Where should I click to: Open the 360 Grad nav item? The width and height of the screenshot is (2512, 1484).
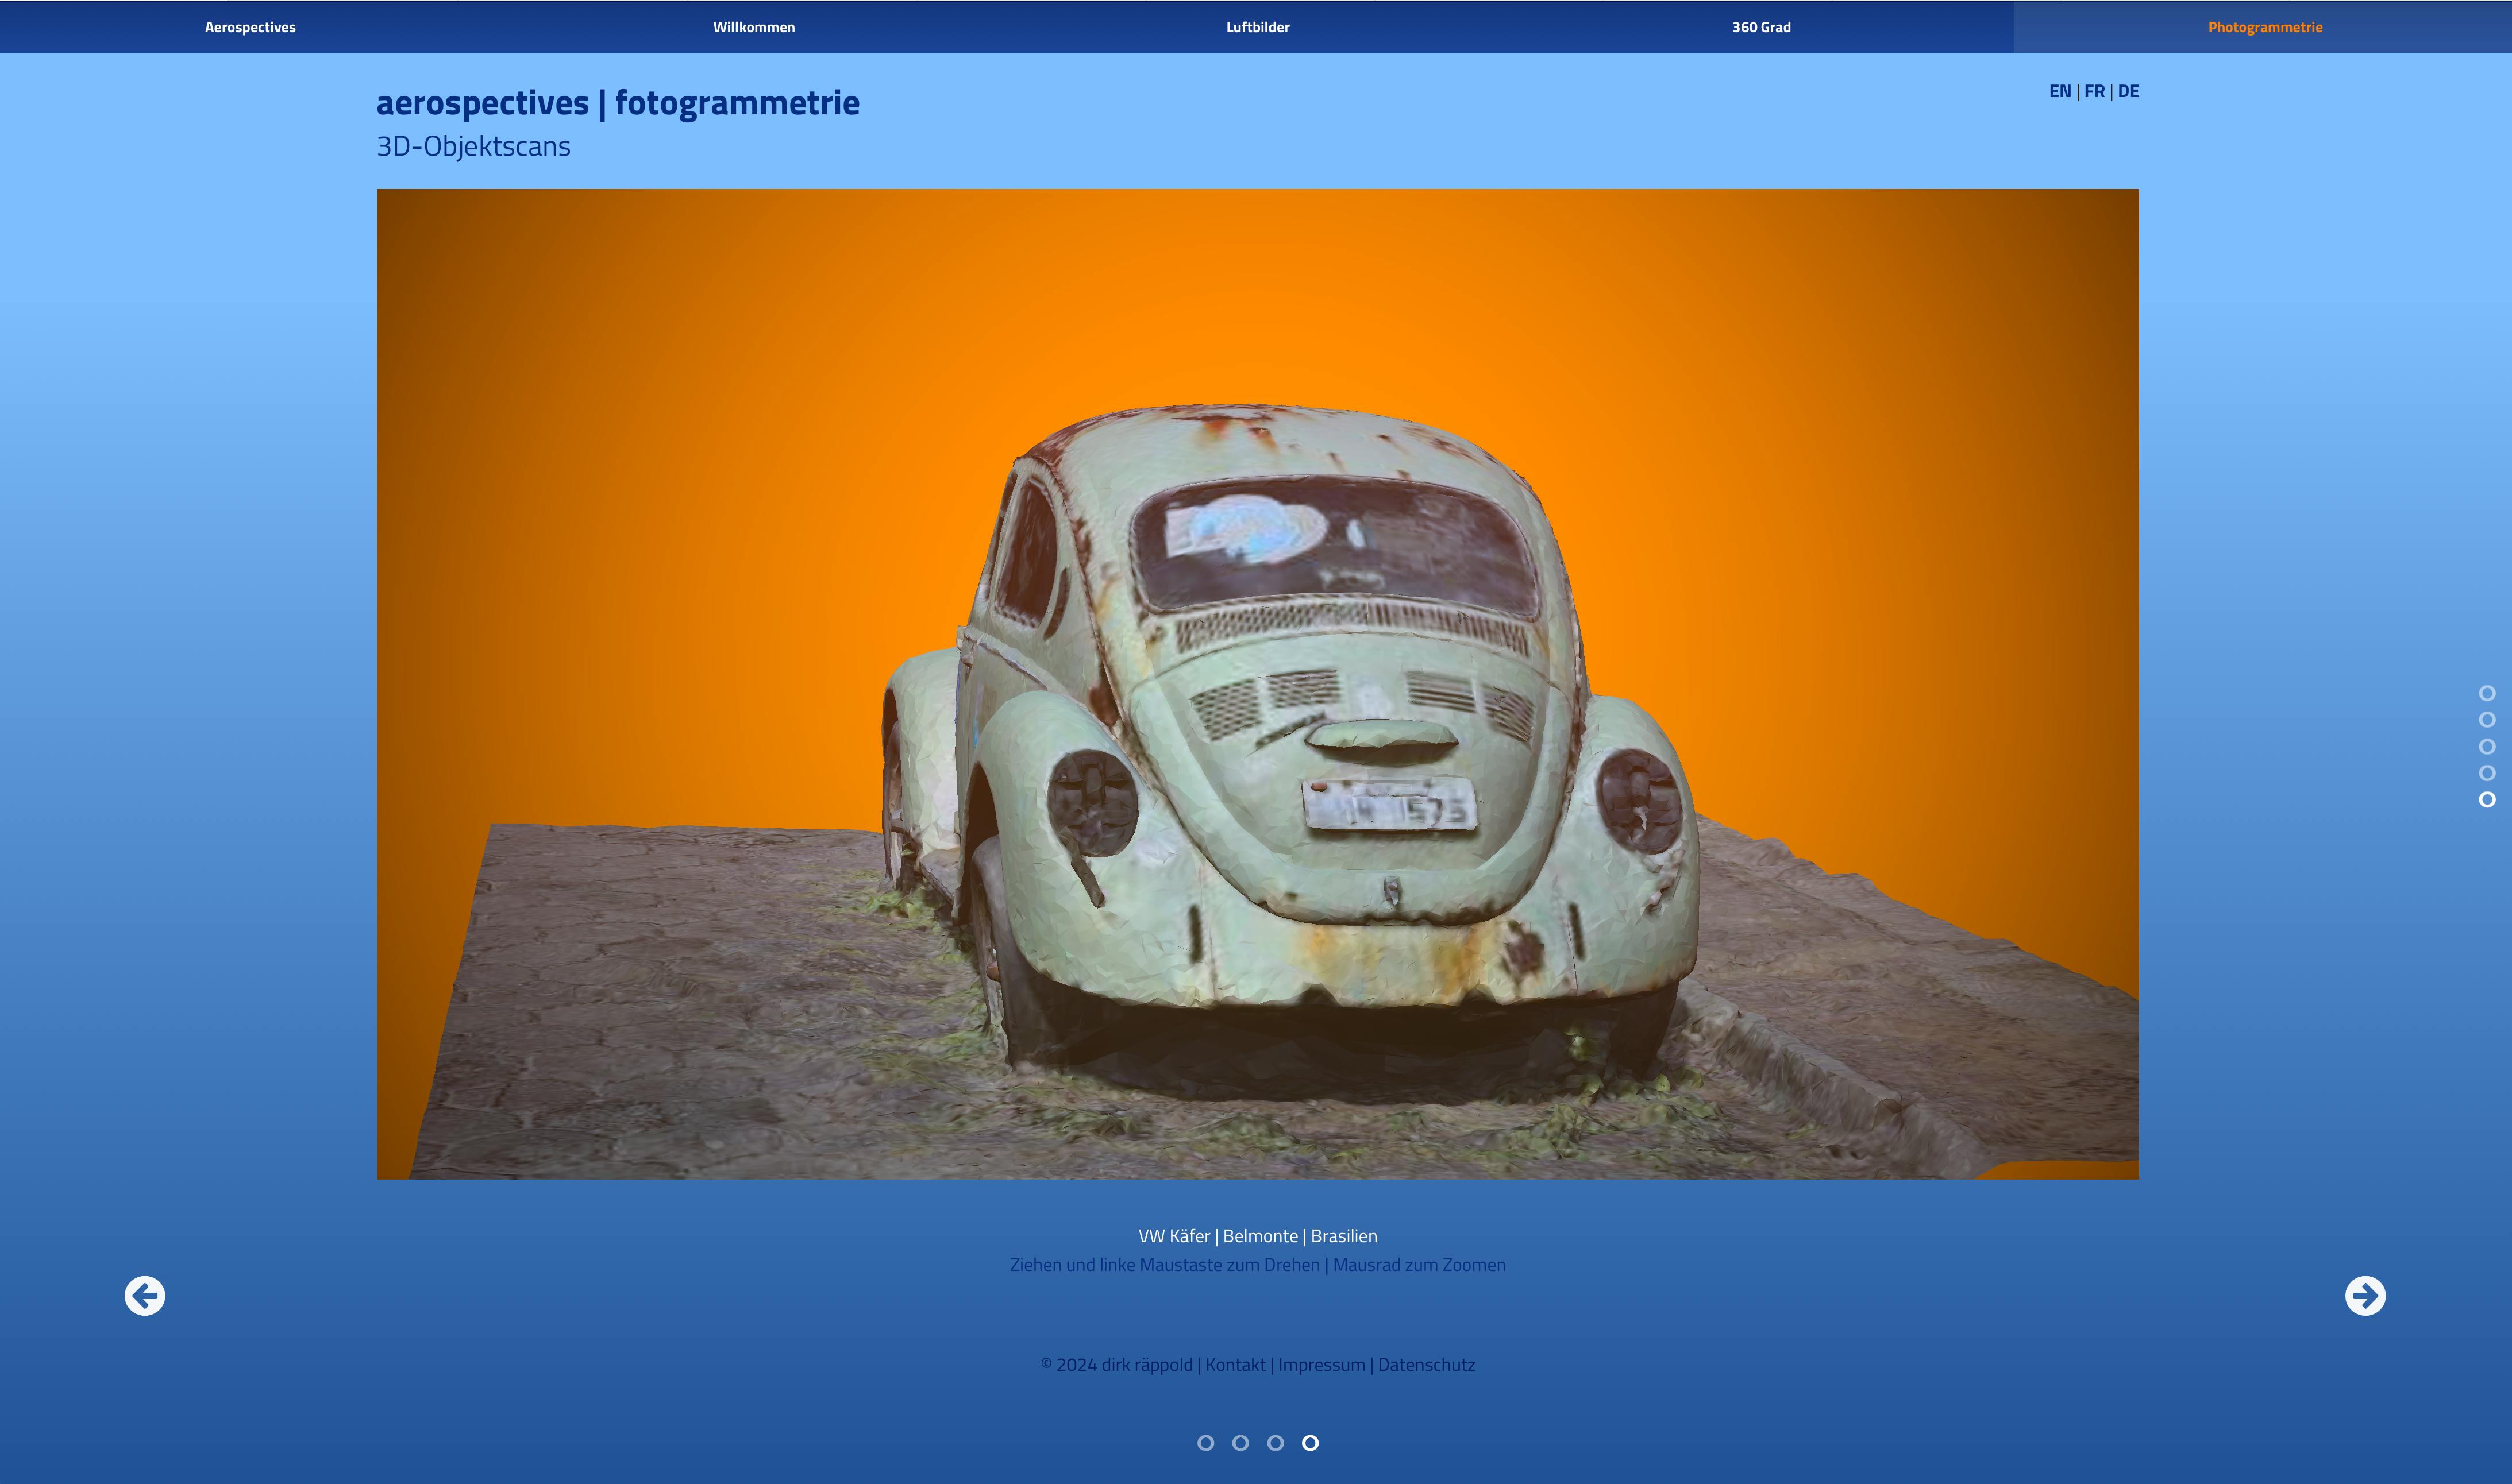(x=1762, y=27)
